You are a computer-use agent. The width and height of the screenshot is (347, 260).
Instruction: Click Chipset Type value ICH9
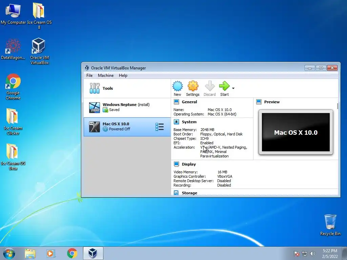pos(204,138)
